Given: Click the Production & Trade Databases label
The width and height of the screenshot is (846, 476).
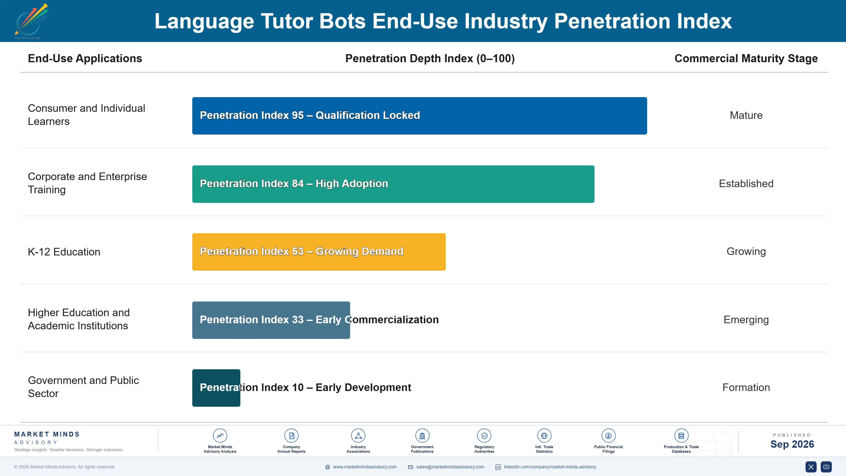Looking at the screenshot, I should coord(681,449).
